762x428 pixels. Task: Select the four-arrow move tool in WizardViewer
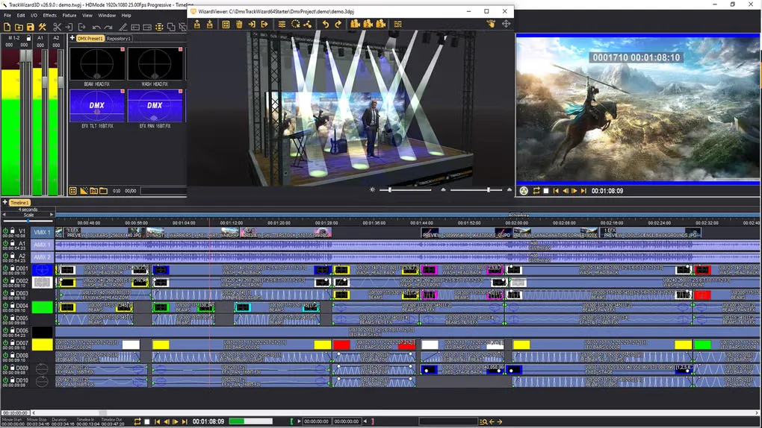[x=506, y=24]
